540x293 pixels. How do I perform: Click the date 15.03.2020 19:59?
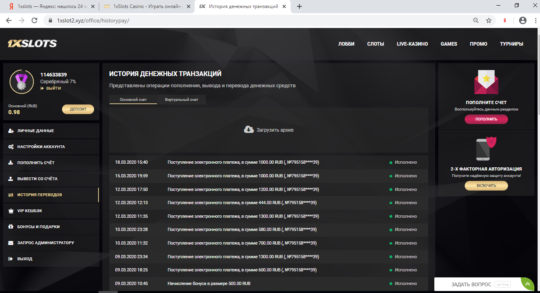click(131, 176)
